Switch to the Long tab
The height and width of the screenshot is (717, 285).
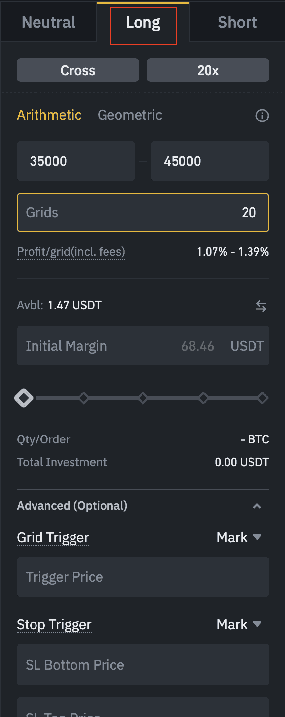[143, 23]
